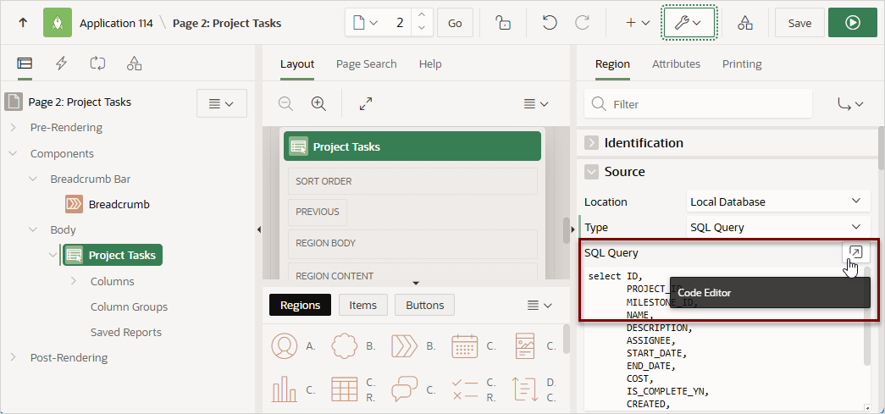Viewport: 885px width, 414px height.
Task: Pick the Comments speech bubble icon
Action: pos(404,389)
